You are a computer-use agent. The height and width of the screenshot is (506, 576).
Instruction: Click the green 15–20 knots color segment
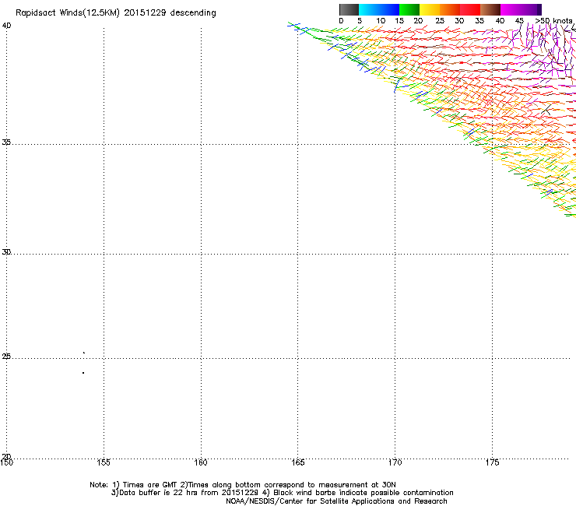pyautogui.click(x=409, y=9)
